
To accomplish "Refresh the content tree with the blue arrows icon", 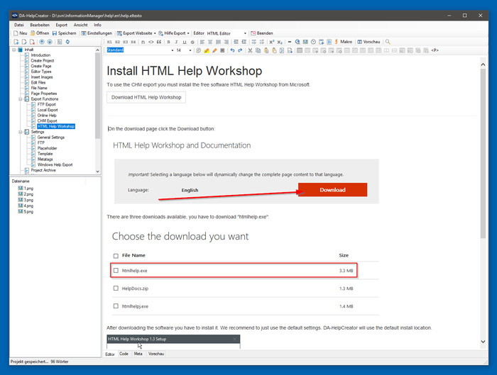I will point(67,42).
